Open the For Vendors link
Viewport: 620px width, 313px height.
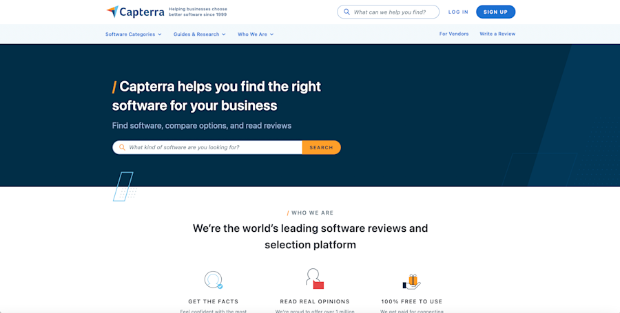click(454, 34)
